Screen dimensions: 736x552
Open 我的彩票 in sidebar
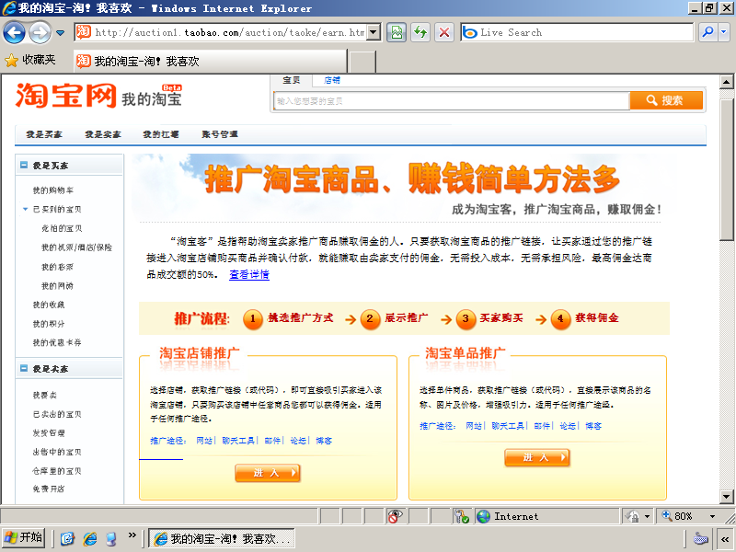(57, 267)
